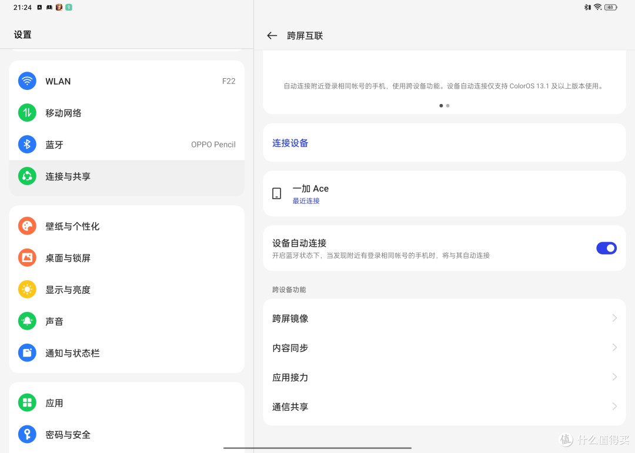Tap the 桌面与锁屏 picture icon
This screenshot has width=635, height=453.
(27, 257)
